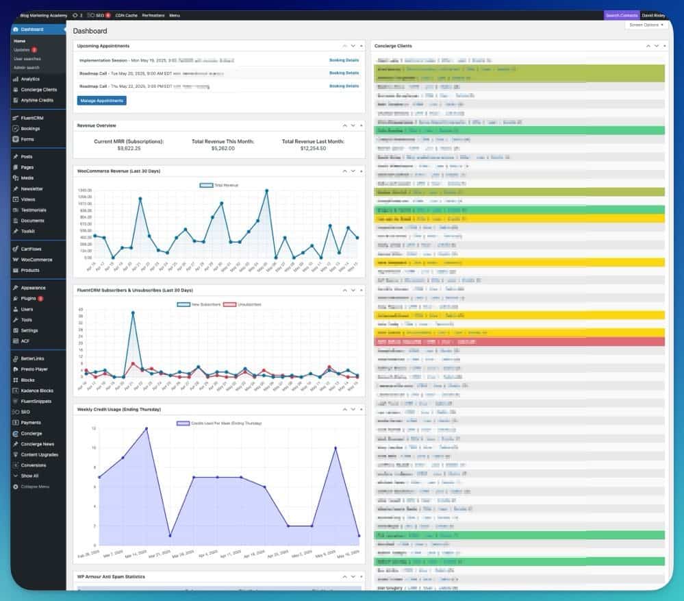
Task: Click the Presto Player icon
Action: pyautogui.click(x=16, y=369)
